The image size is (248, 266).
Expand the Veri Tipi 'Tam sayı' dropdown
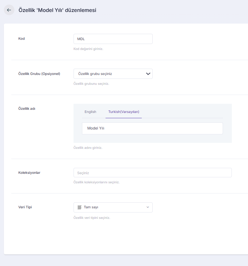113,207
